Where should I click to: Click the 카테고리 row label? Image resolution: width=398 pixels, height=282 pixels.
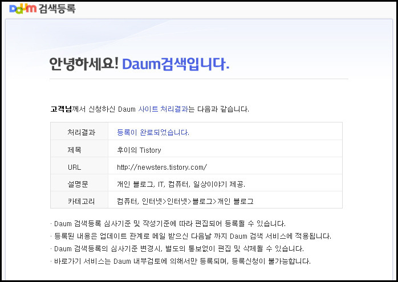click(81, 201)
